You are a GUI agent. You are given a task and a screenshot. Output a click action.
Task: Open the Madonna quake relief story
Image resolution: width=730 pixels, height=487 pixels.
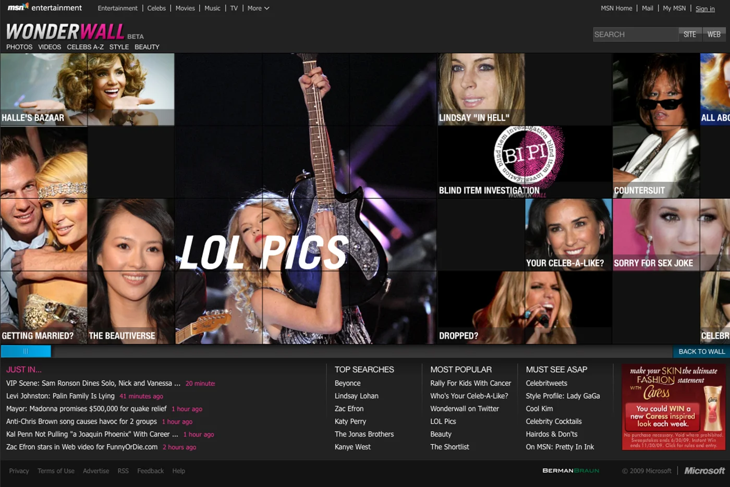coord(87,409)
